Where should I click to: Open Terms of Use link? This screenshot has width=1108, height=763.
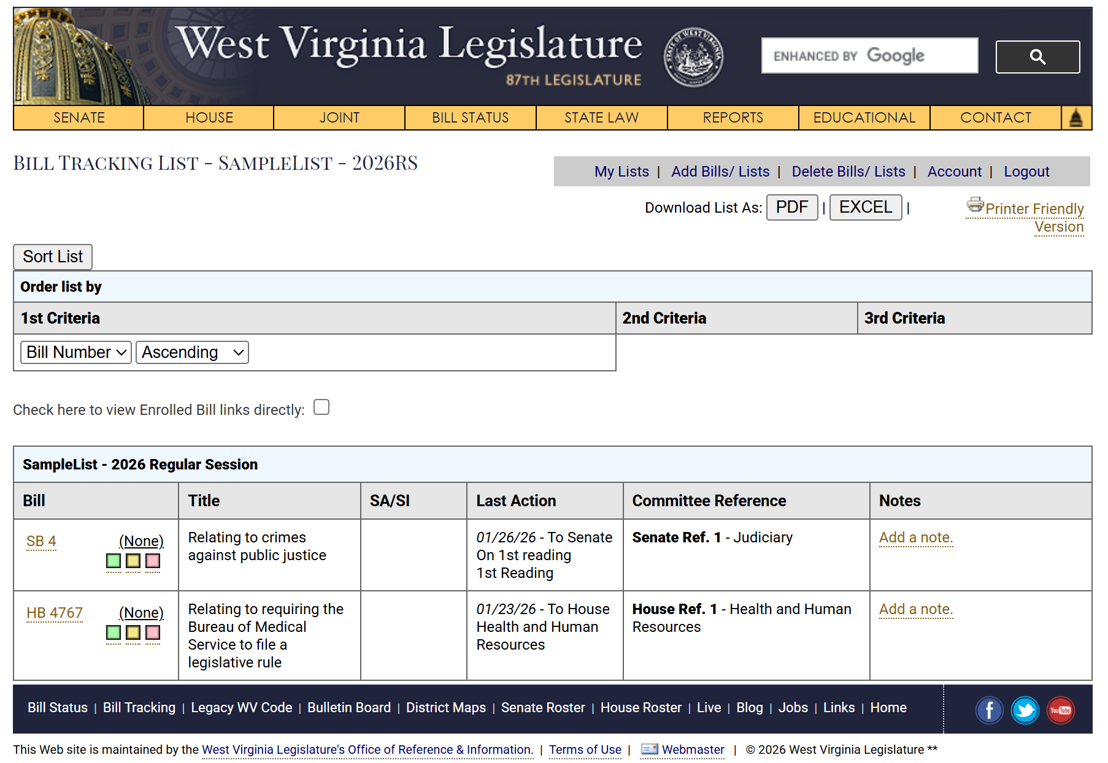(x=585, y=750)
